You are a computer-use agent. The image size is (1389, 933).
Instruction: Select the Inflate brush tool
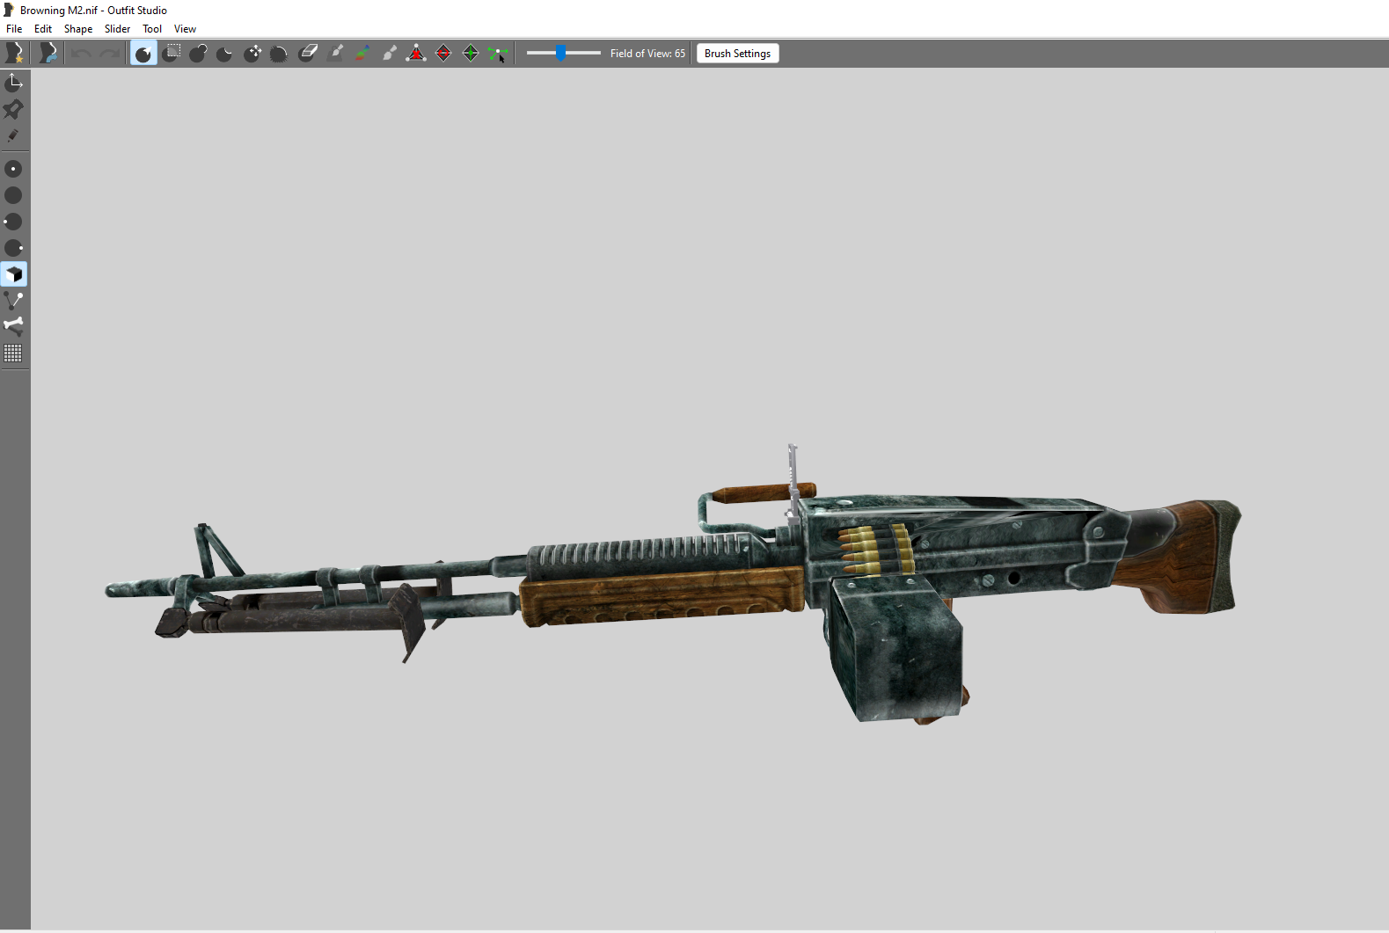tap(199, 54)
